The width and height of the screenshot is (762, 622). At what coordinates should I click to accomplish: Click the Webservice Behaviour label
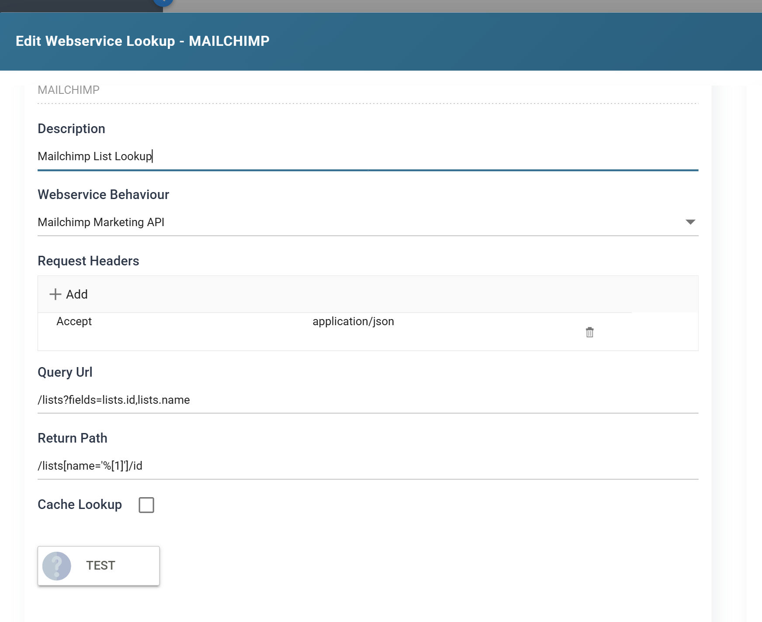pos(103,194)
